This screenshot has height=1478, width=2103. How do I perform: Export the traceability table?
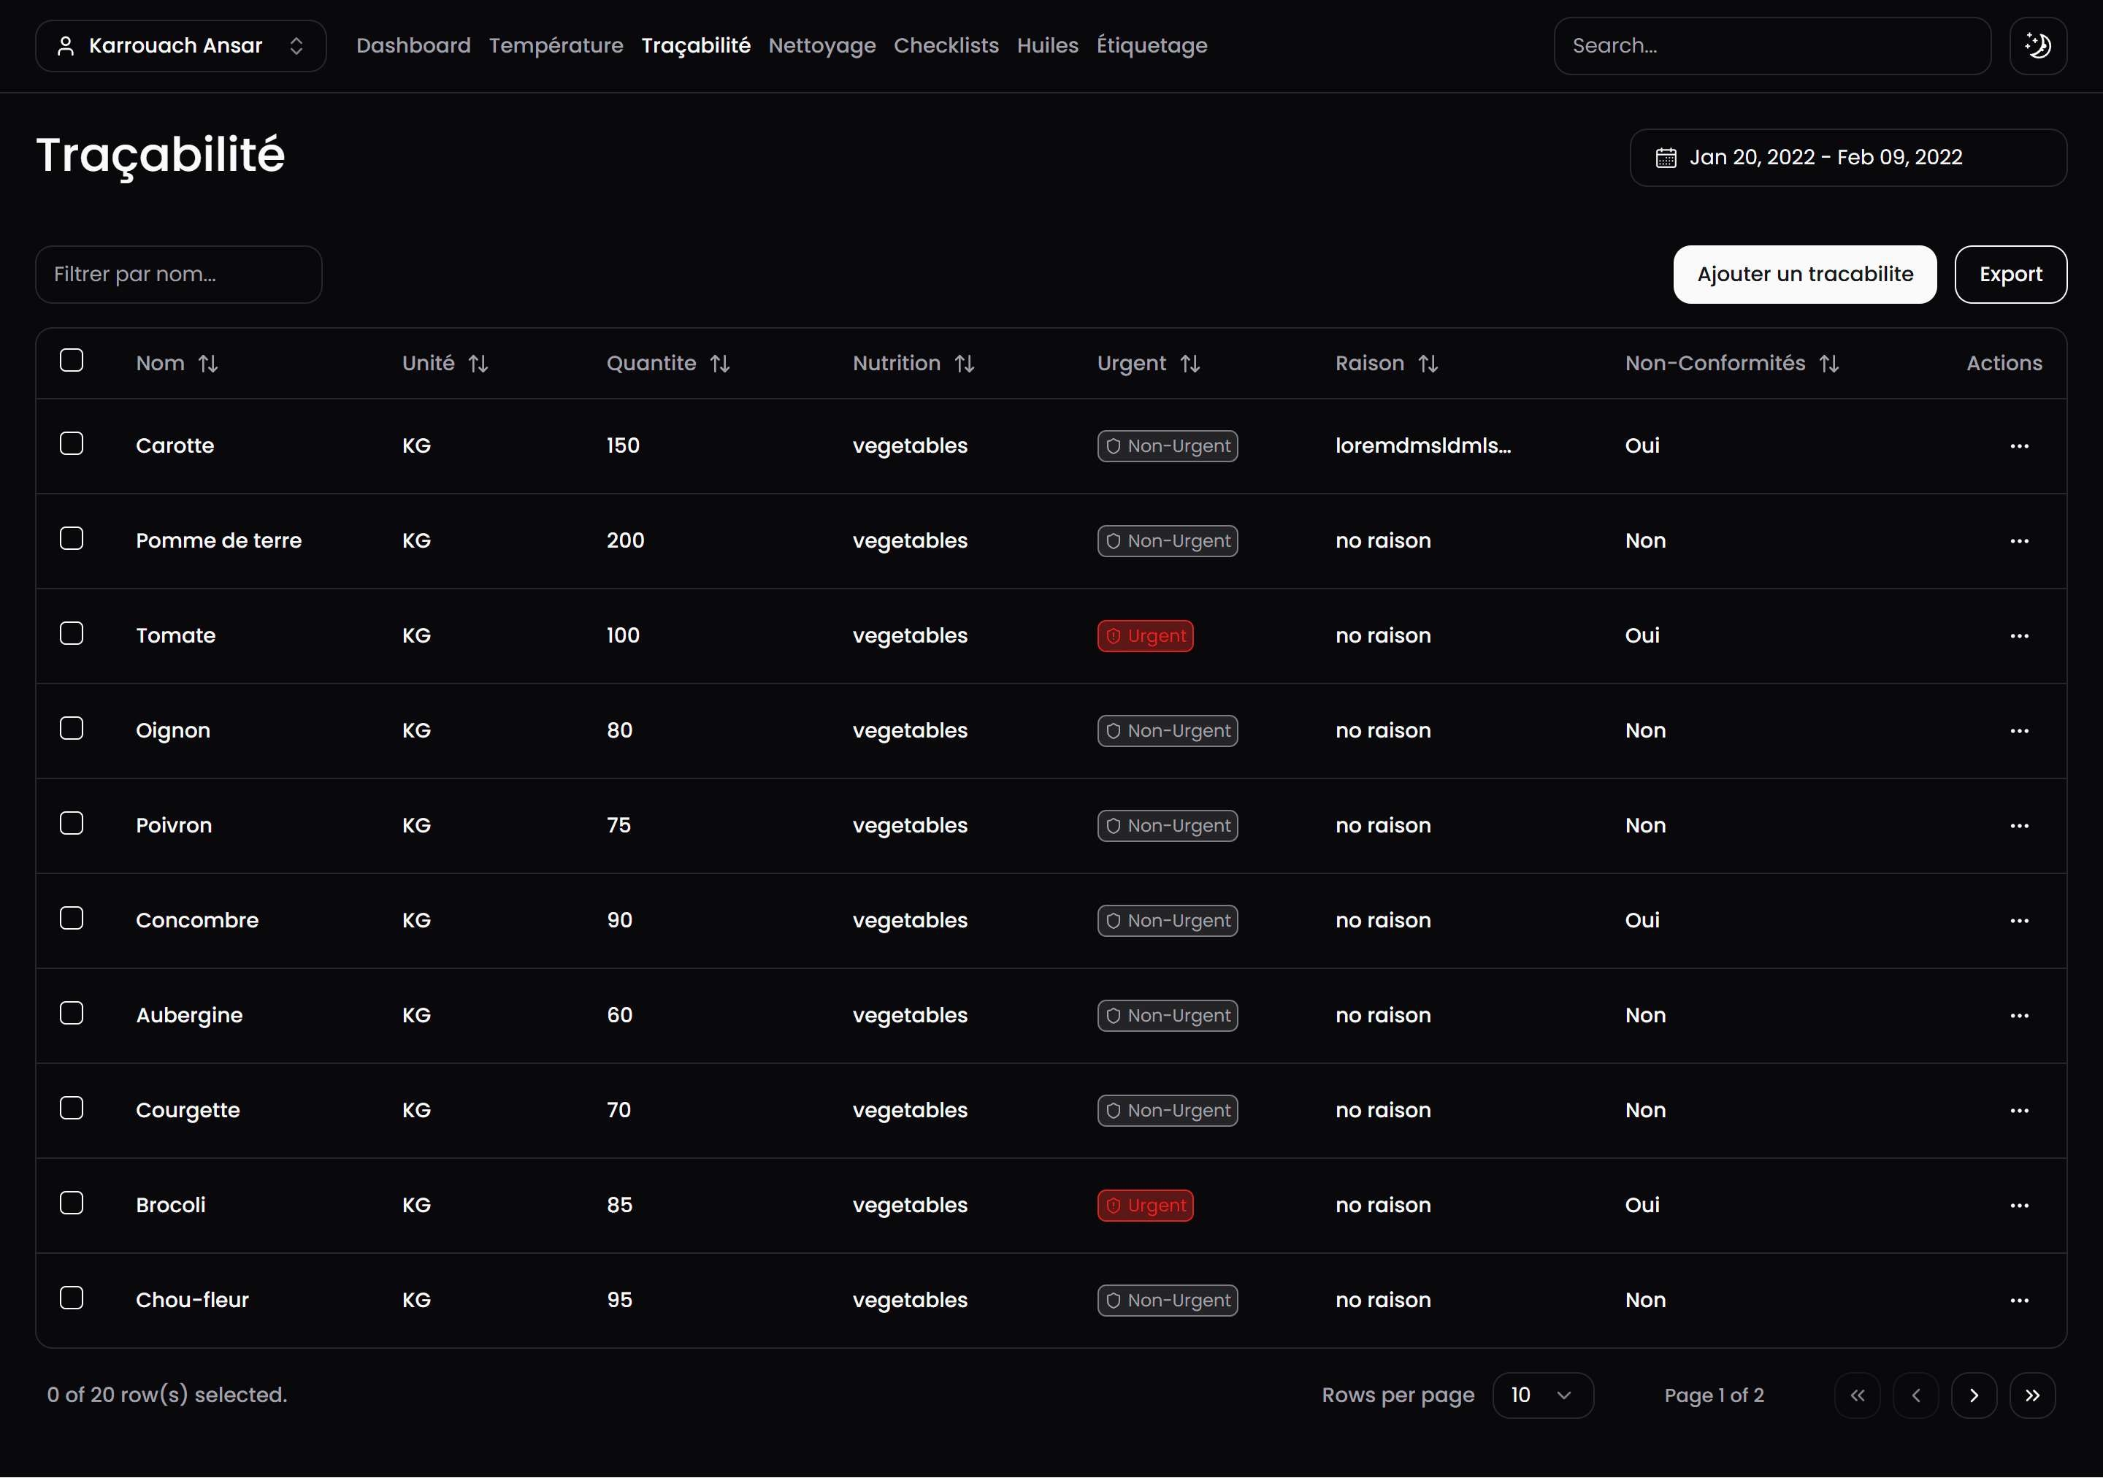pos(2010,275)
